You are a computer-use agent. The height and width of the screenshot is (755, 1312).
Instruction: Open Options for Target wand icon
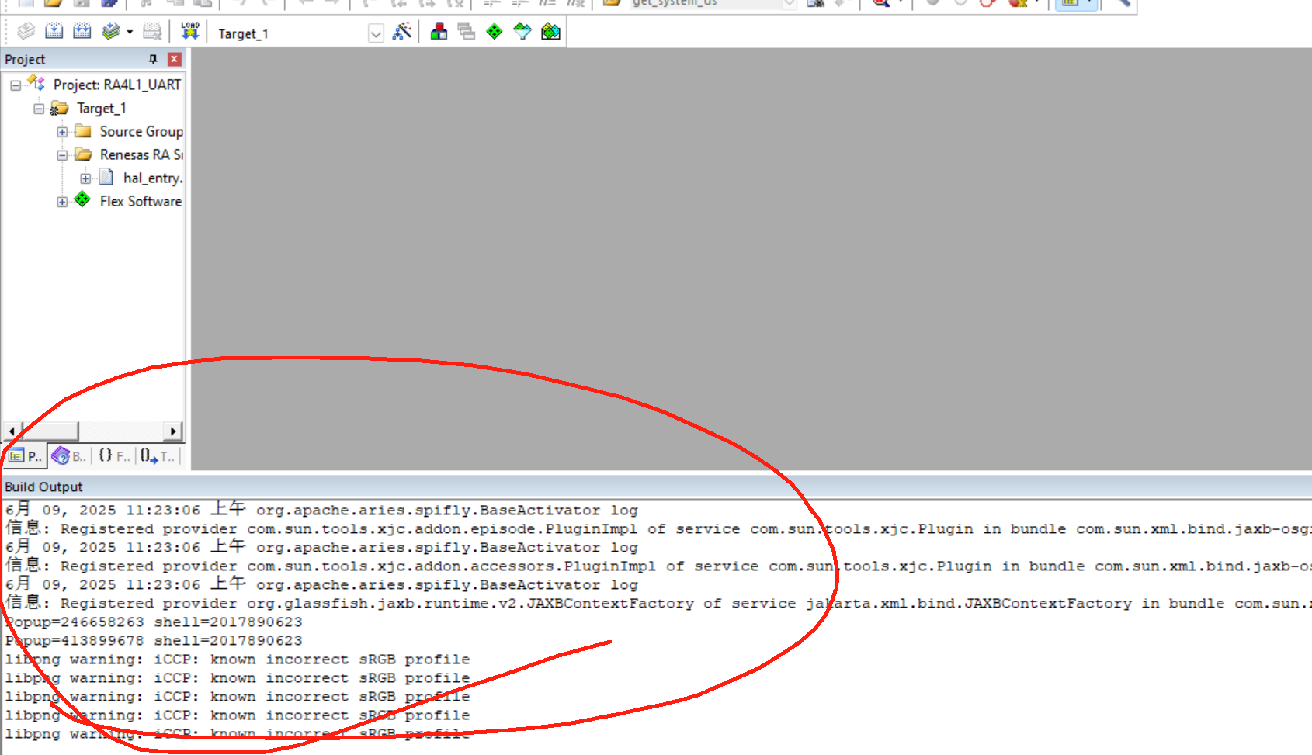[x=402, y=31]
